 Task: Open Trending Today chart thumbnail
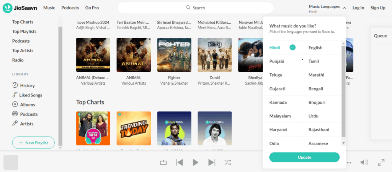tap(134, 129)
